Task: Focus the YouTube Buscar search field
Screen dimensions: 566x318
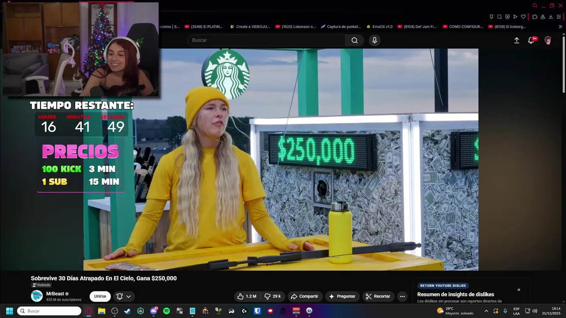Action: point(266,40)
